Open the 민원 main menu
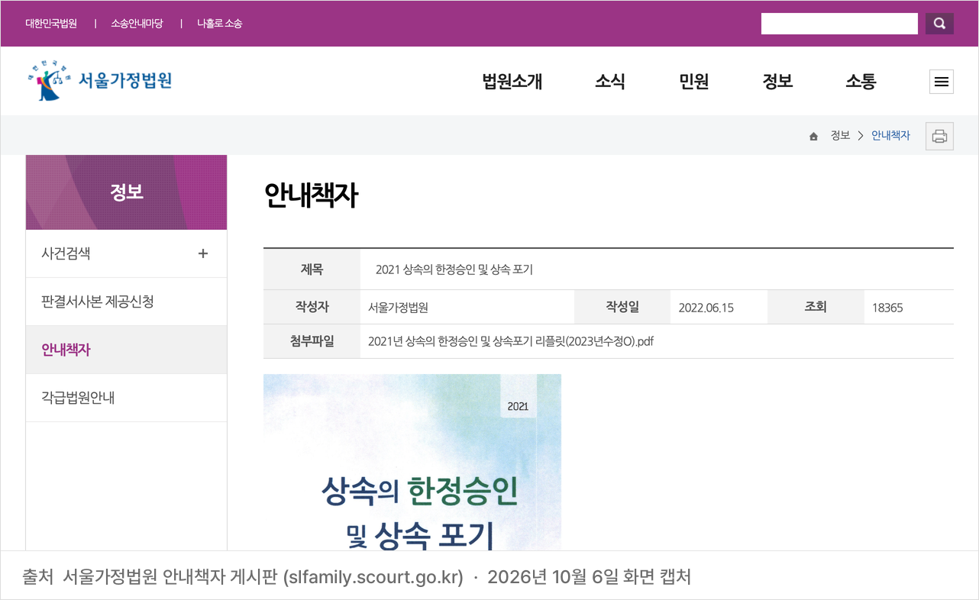 point(694,82)
